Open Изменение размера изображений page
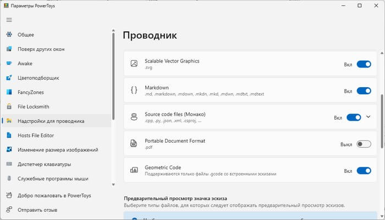The height and width of the screenshot is (220, 385). point(57,150)
